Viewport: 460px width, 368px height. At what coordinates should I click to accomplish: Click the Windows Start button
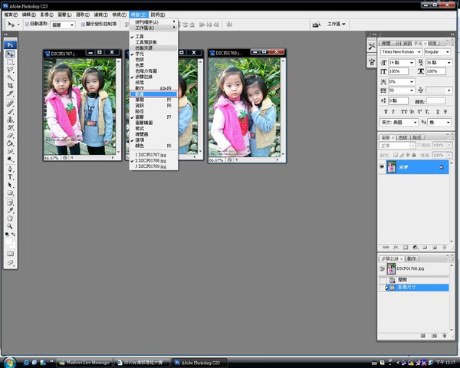10,363
